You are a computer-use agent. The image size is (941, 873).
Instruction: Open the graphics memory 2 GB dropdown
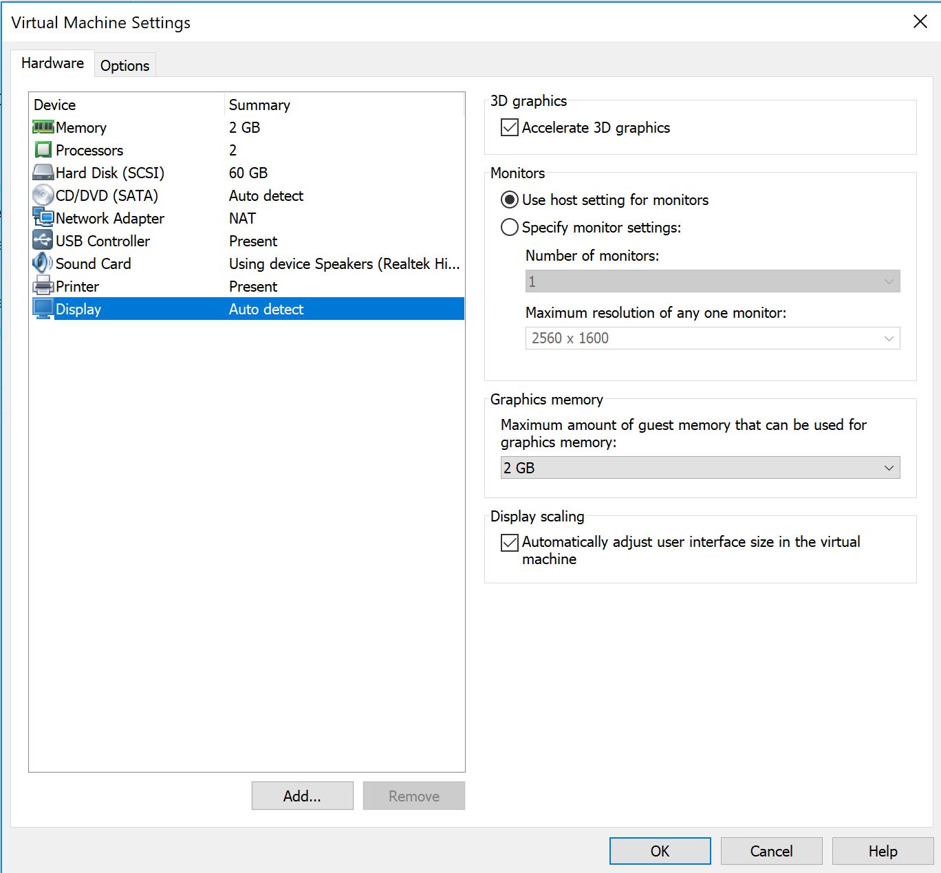(700, 468)
